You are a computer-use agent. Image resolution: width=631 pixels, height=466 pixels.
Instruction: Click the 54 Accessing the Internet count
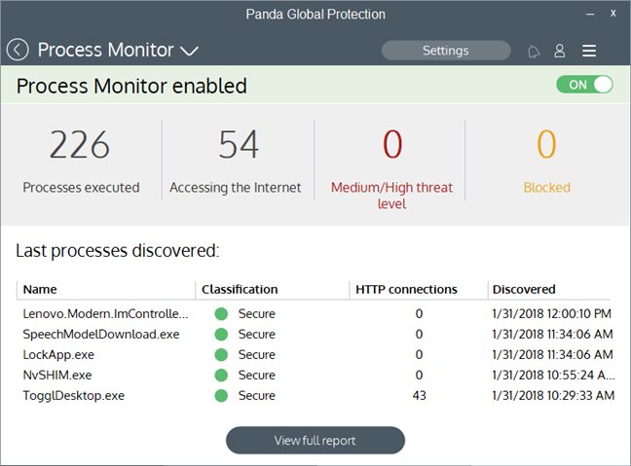(239, 145)
